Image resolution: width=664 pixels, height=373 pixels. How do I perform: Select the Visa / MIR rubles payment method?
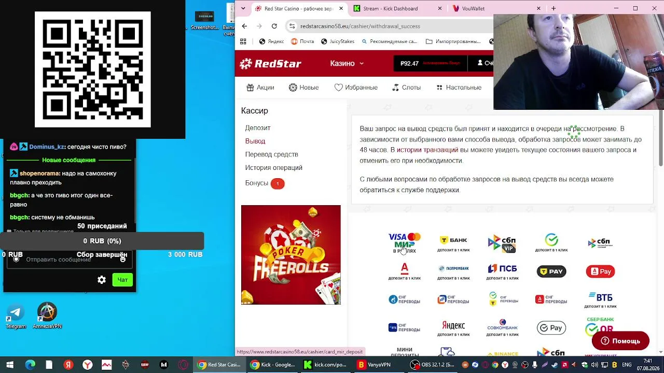(x=404, y=243)
